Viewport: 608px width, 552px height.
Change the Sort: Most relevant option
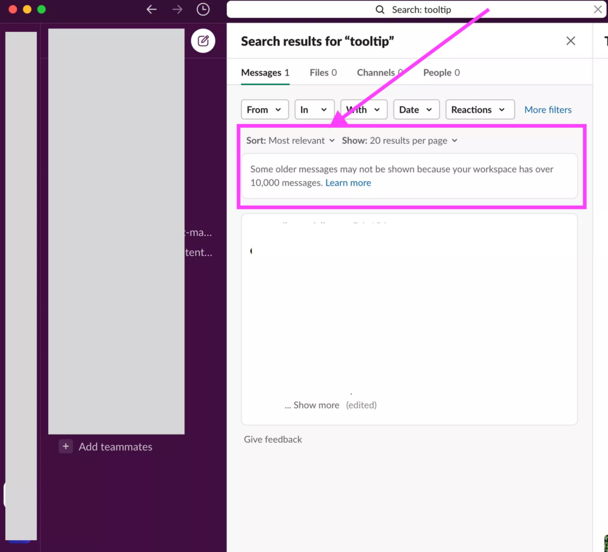click(x=290, y=140)
